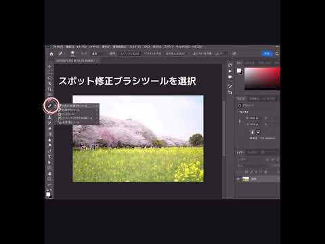This screenshot has width=325, height=244.
Task: Open the History panel icon
Action: [230, 65]
